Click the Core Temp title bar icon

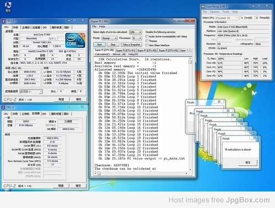pos(203,7)
